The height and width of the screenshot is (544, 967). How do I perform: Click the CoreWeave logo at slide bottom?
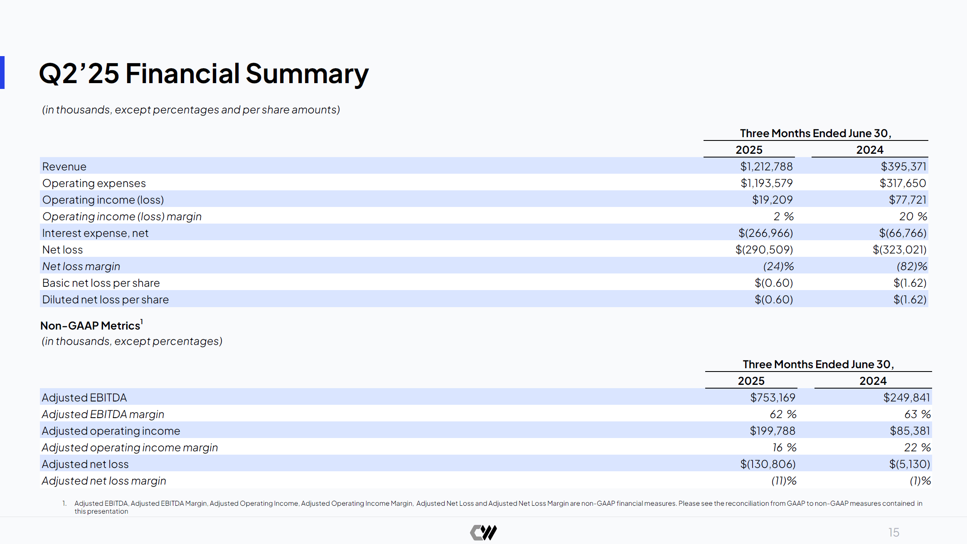click(483, 532)
